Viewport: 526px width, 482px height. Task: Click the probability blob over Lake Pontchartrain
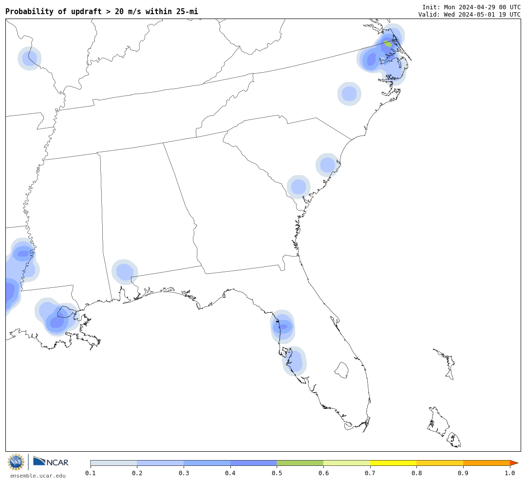57,317
